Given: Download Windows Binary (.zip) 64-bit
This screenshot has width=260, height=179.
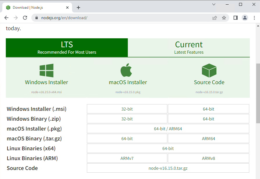Looking at the screenshot, I should pyautogui.click(x=208, y=119).
